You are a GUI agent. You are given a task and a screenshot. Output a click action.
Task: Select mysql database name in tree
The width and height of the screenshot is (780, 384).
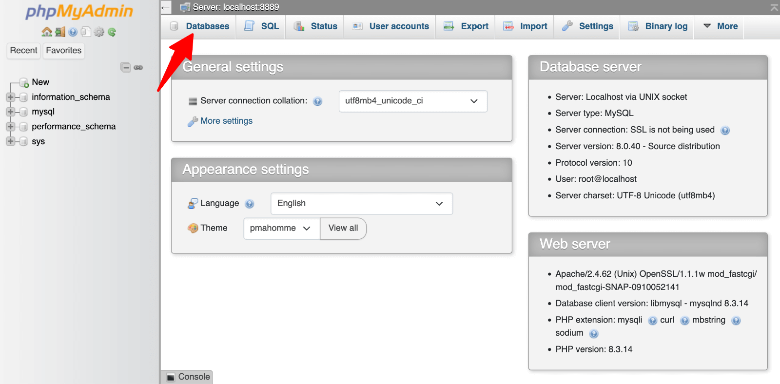[43, 112]
